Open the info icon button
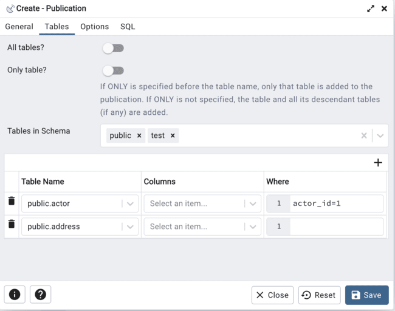395x311 pixels. [15, 295]
